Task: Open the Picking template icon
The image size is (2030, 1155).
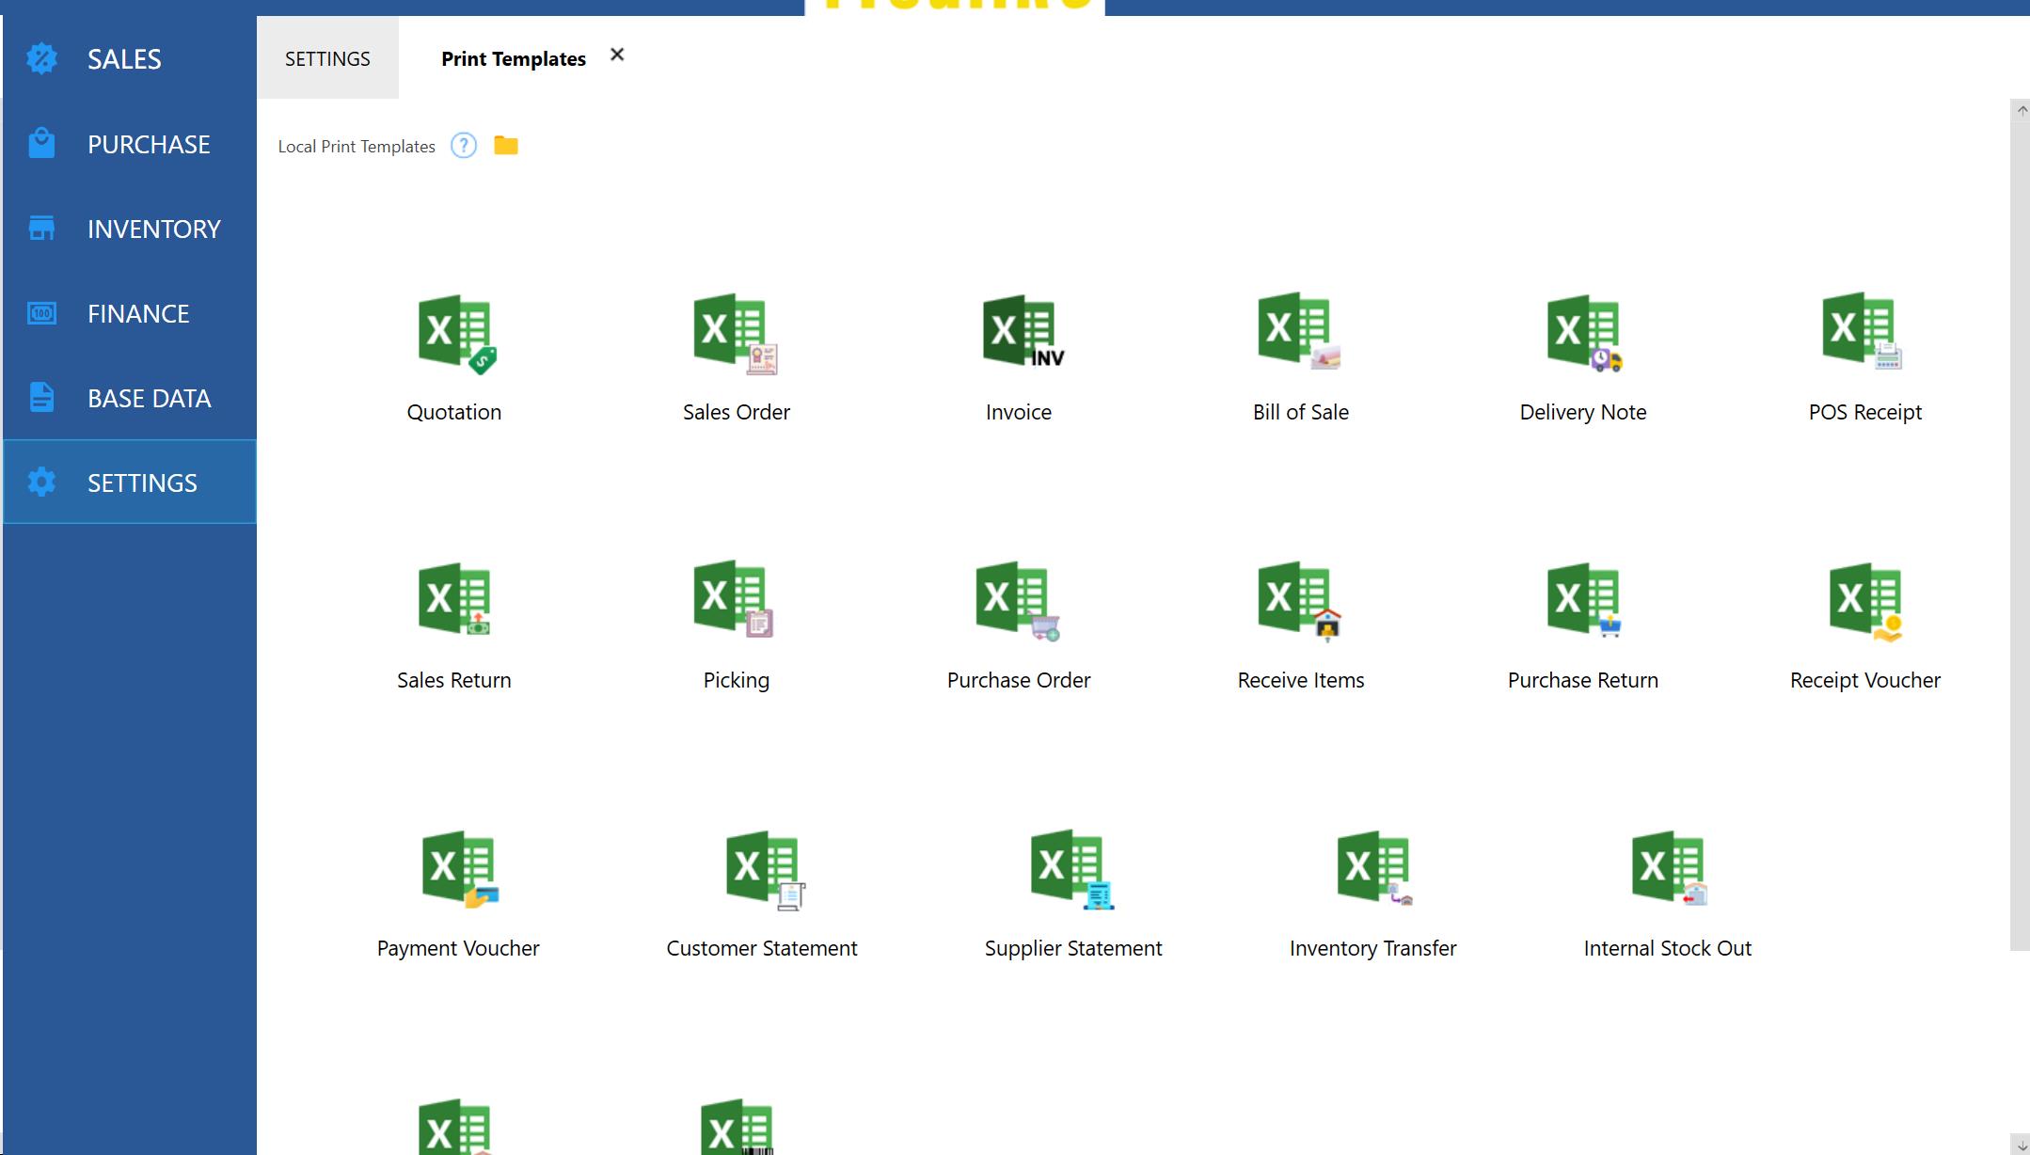Action: click(735, 602)
